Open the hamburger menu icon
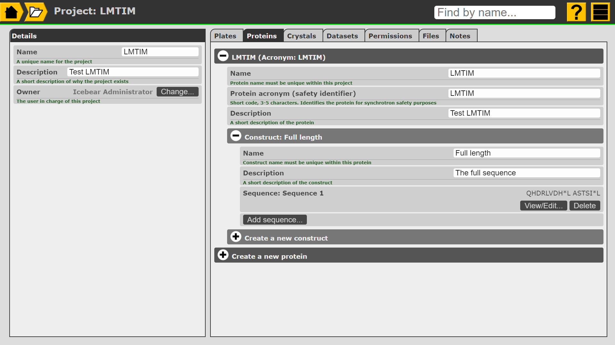Screen dimensions: 615x345 coord(600,12)
